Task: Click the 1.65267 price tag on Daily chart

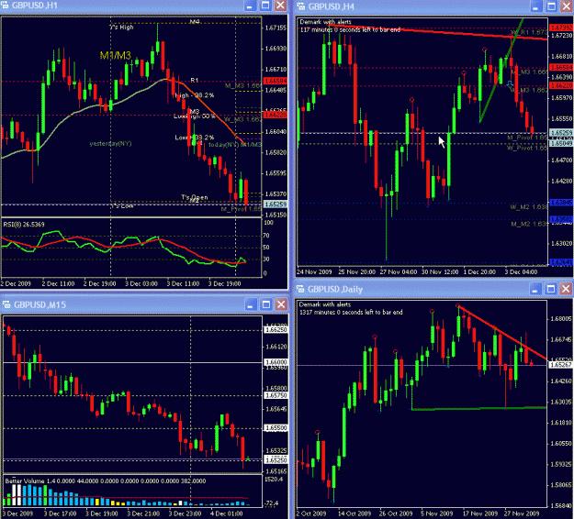Action: pyautogui.click(x=561, y=364)
